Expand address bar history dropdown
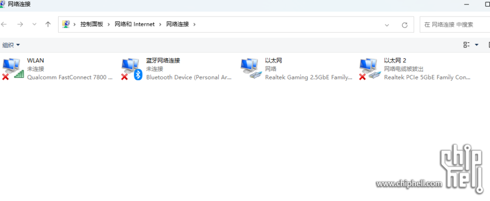Screen dimensions: 490x201 387,25
